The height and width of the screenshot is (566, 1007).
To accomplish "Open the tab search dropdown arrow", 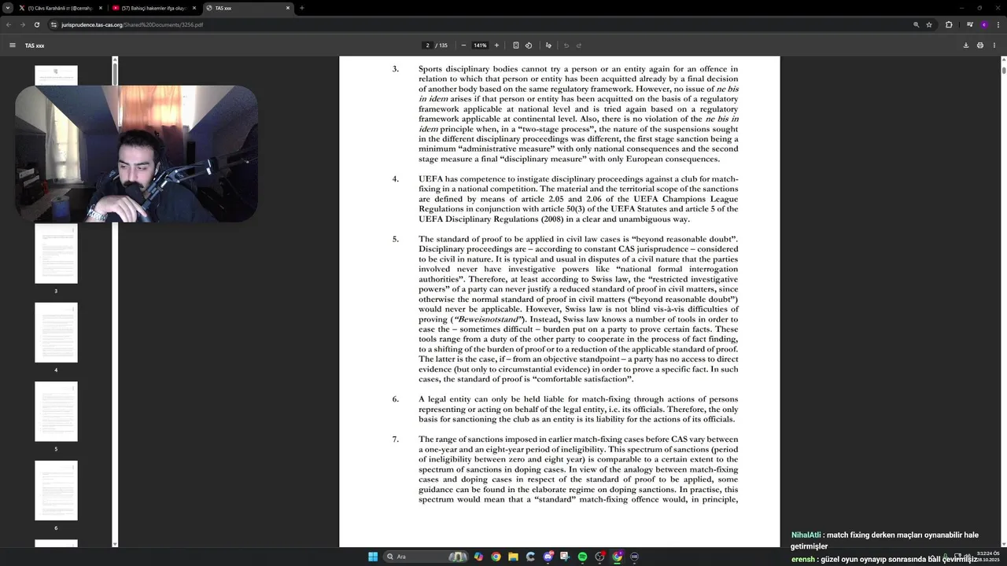I will [x=8, y=8].
